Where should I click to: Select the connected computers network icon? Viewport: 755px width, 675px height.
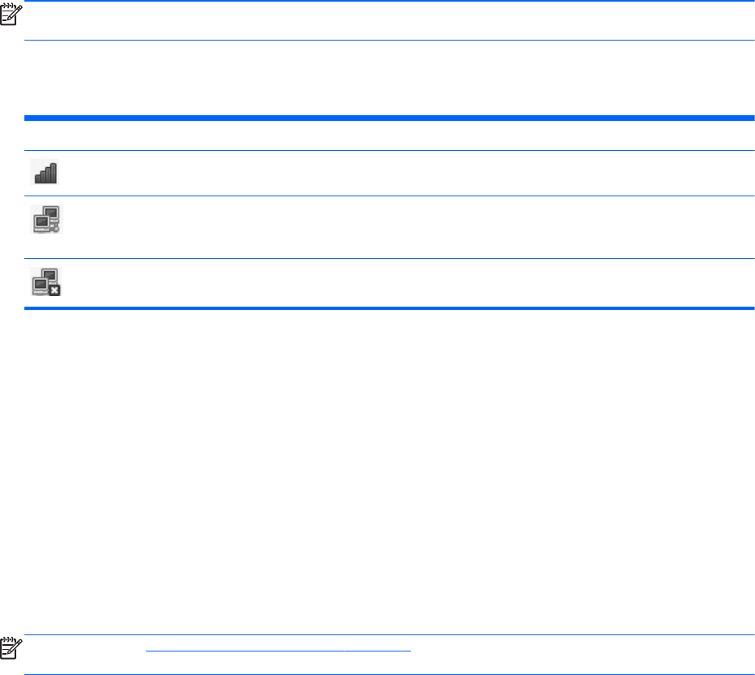(46, 220)
